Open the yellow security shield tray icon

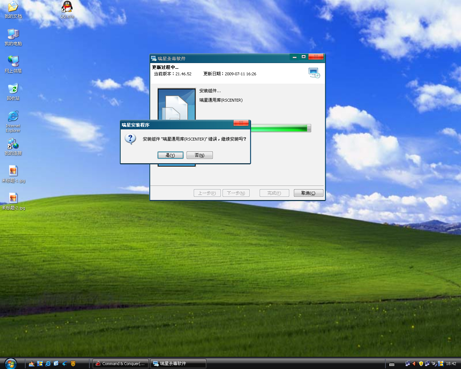coord(421,364)
